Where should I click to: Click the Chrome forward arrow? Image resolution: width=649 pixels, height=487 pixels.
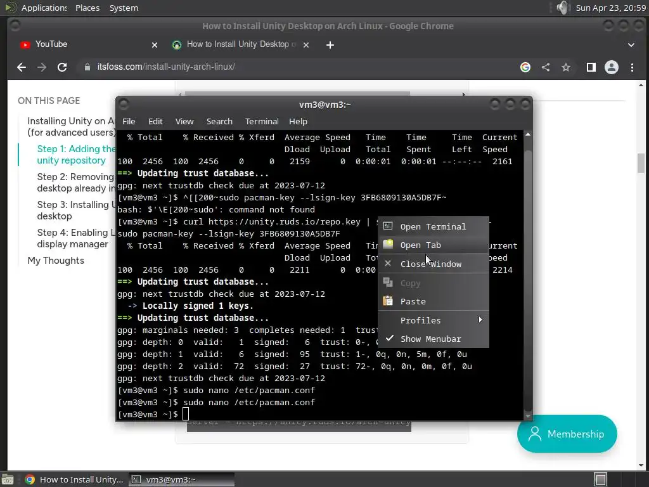pyautogui.click(x=42, y=67)
